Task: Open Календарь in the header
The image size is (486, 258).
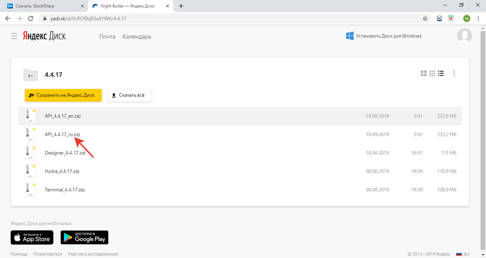Action: click(137, 36)
